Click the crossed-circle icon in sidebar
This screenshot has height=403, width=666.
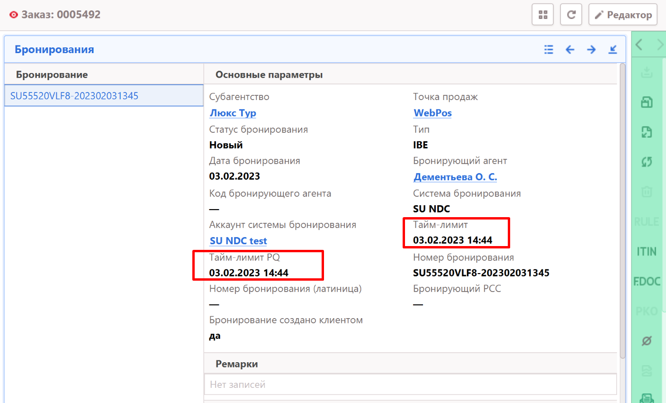tap(647, 340)
